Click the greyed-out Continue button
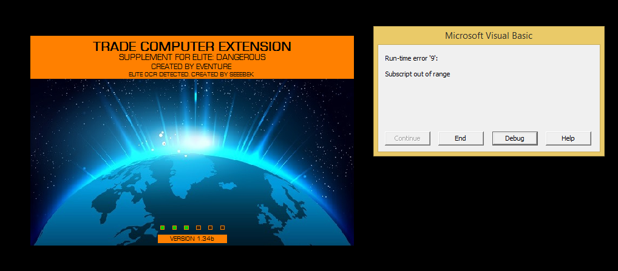The width and height of the screenshot is (618, 271). coord(407,138)
